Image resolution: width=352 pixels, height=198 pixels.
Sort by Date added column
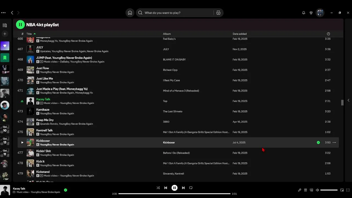click(240, 34)
